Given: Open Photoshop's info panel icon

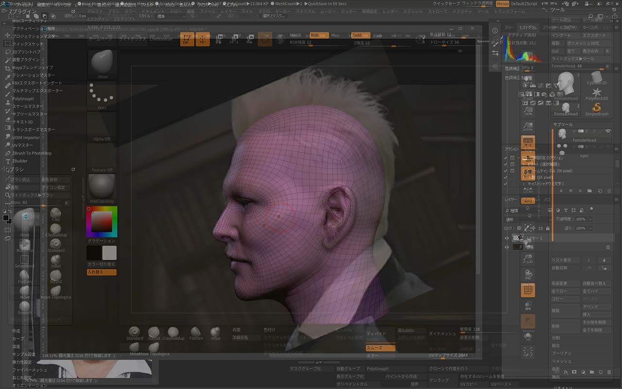Looking at the screenshot, I should point(495,30).
